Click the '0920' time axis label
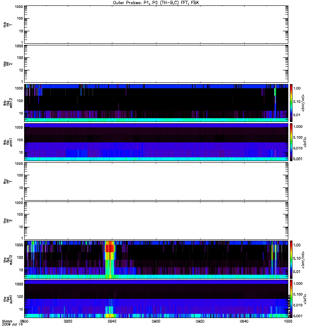The height and width of the screenshot is (333, 312). [x=200, y=321]
